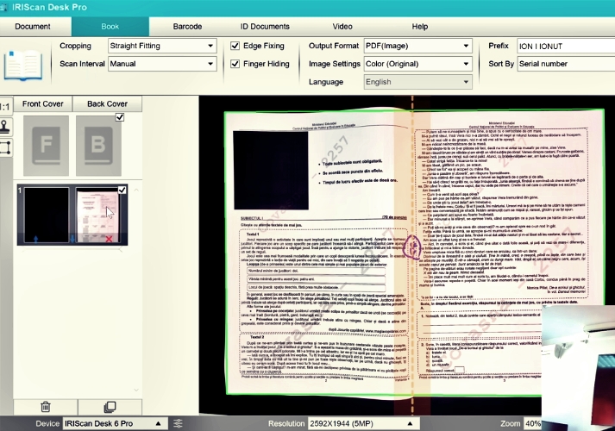
Task: Select the crop rectangle tool icon
Action: coord(5,148)
